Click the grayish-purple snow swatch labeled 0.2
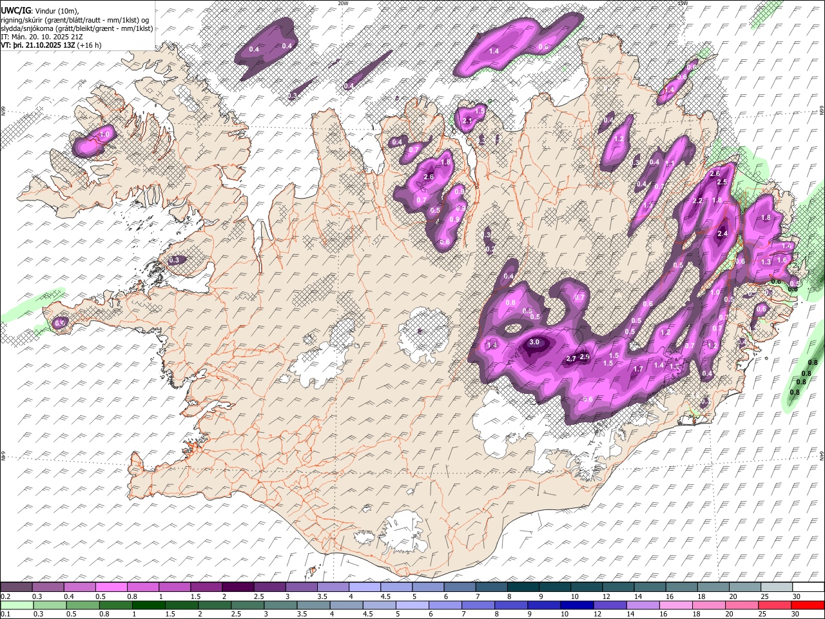The image size is (825, 619). tap(16, 587)
